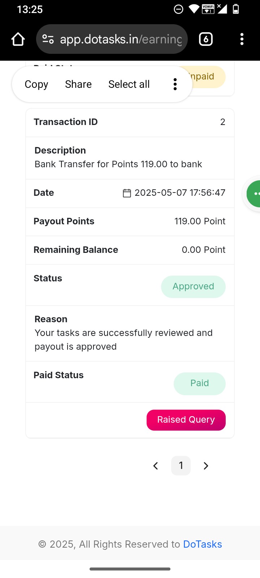This screenshot has height=578, width=260.
Task: Open the site info icon in address bar
Action: pyautogui.click(x=48, y=39)
